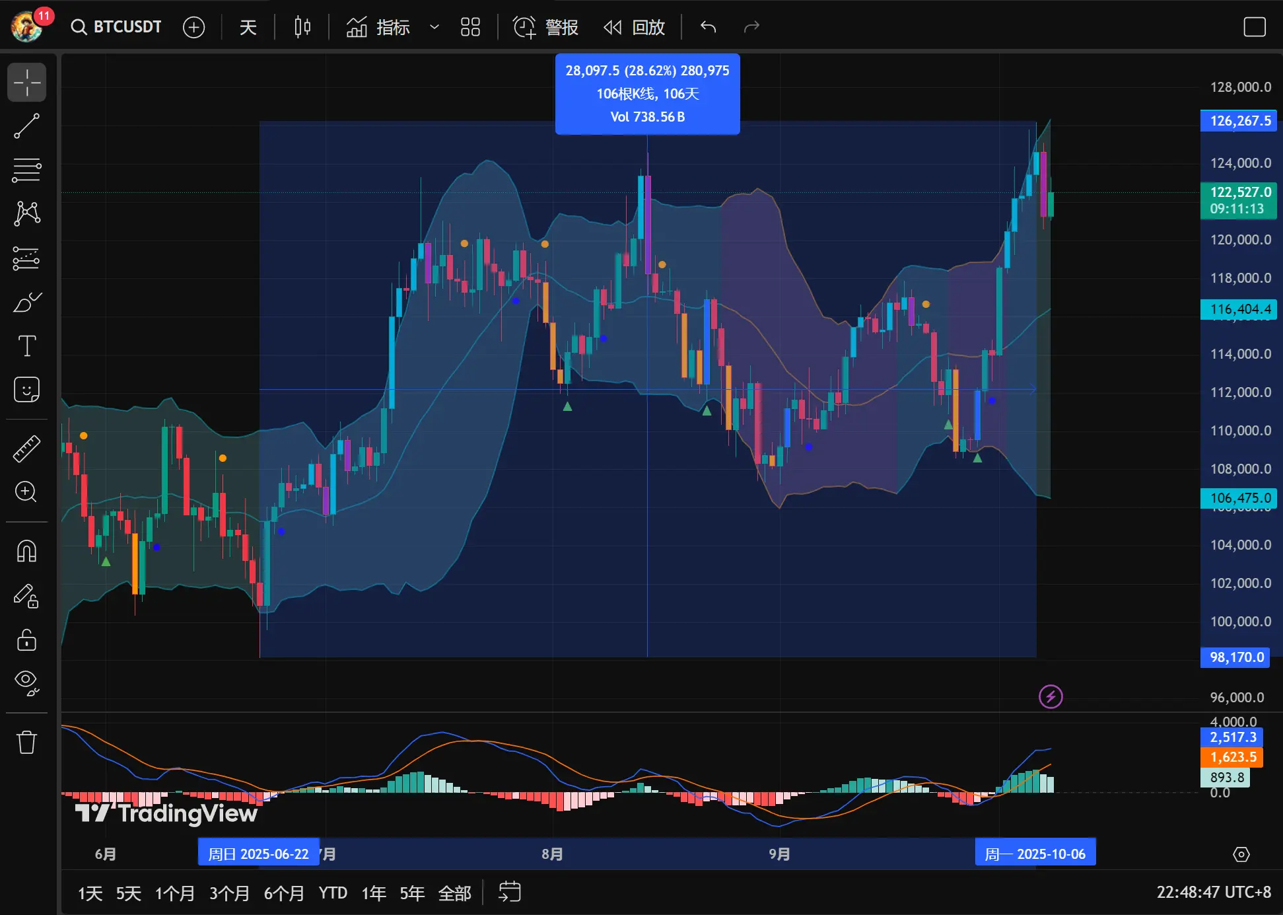Open the emoji sticker tool
The height and width of the screenshot is (915, 1283).
26,390
